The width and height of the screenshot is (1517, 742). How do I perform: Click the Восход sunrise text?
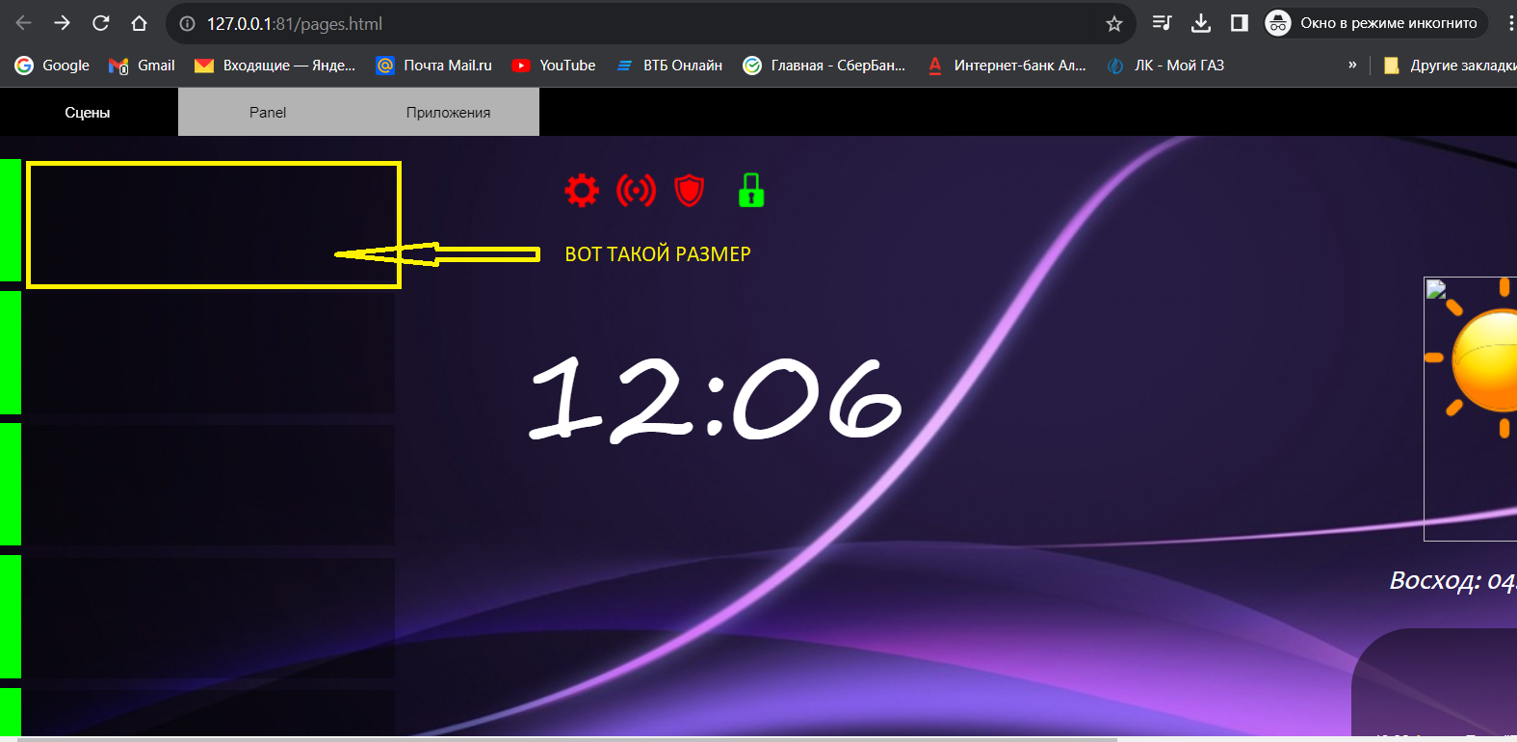point(1452,580)
